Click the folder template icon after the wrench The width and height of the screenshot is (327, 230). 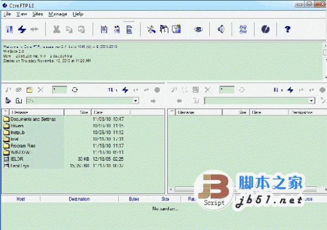coord(164,29)
